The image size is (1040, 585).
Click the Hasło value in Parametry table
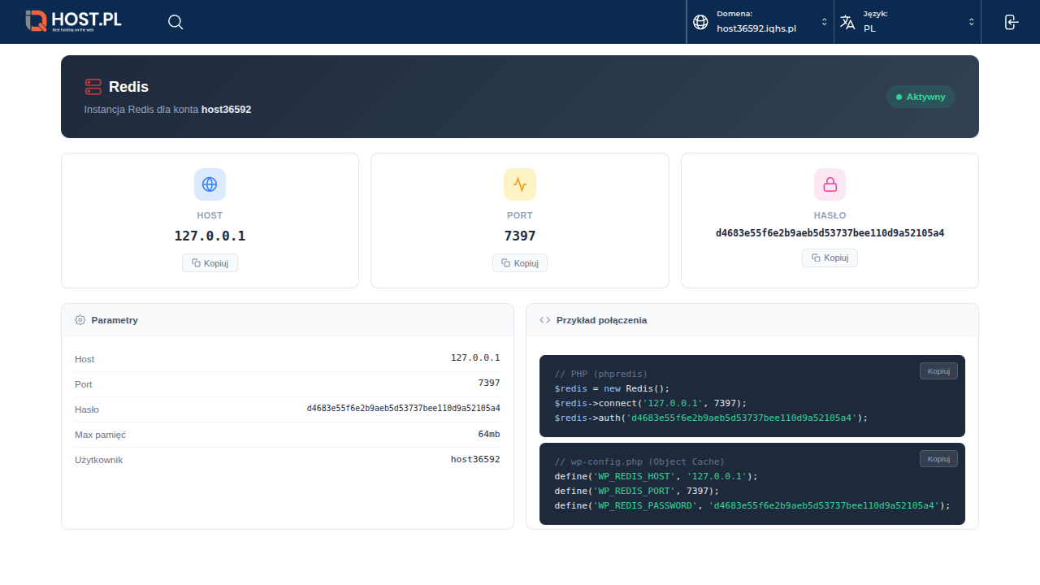click(x=404, y=409)
